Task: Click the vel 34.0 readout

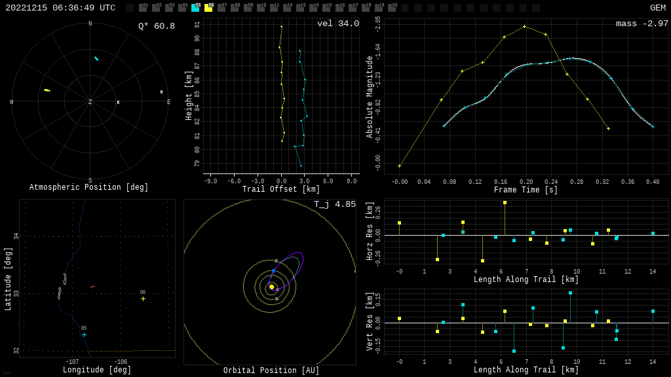Action: tap(337, 24)
